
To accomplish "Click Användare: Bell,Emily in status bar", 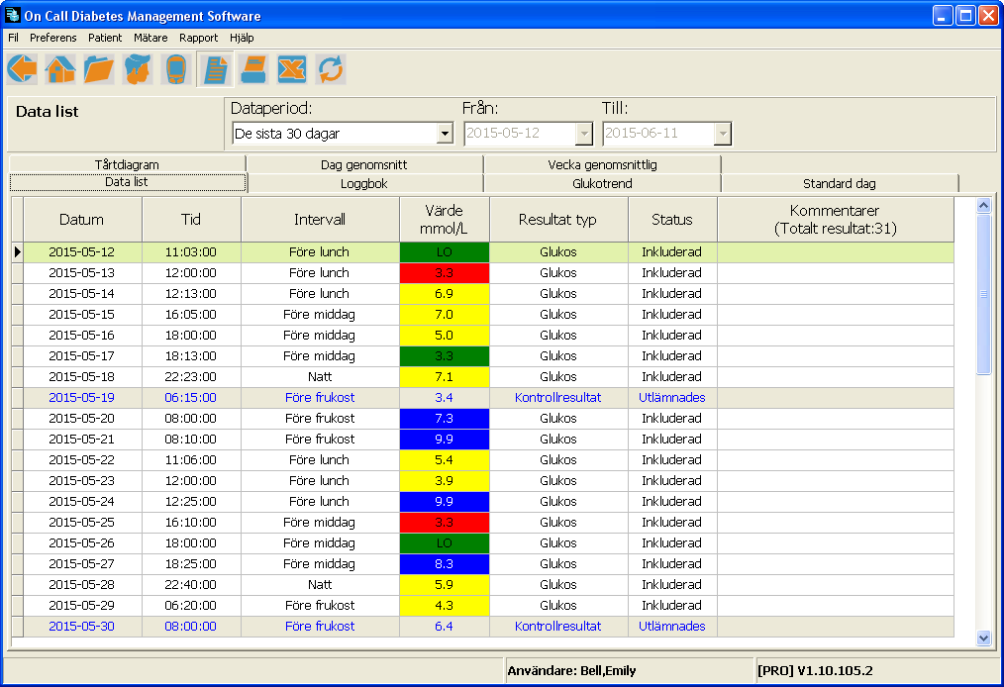I will click(571, 671).
